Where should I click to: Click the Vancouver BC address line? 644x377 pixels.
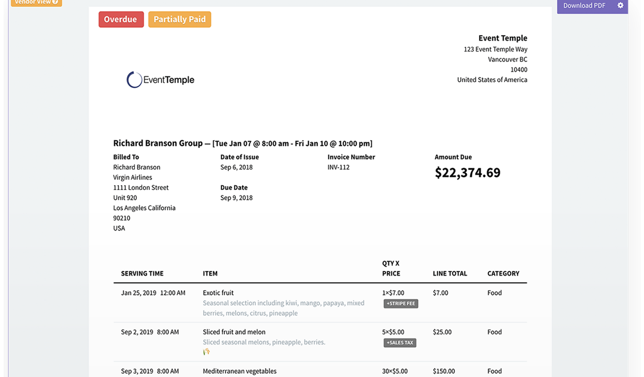click(508, 59)
